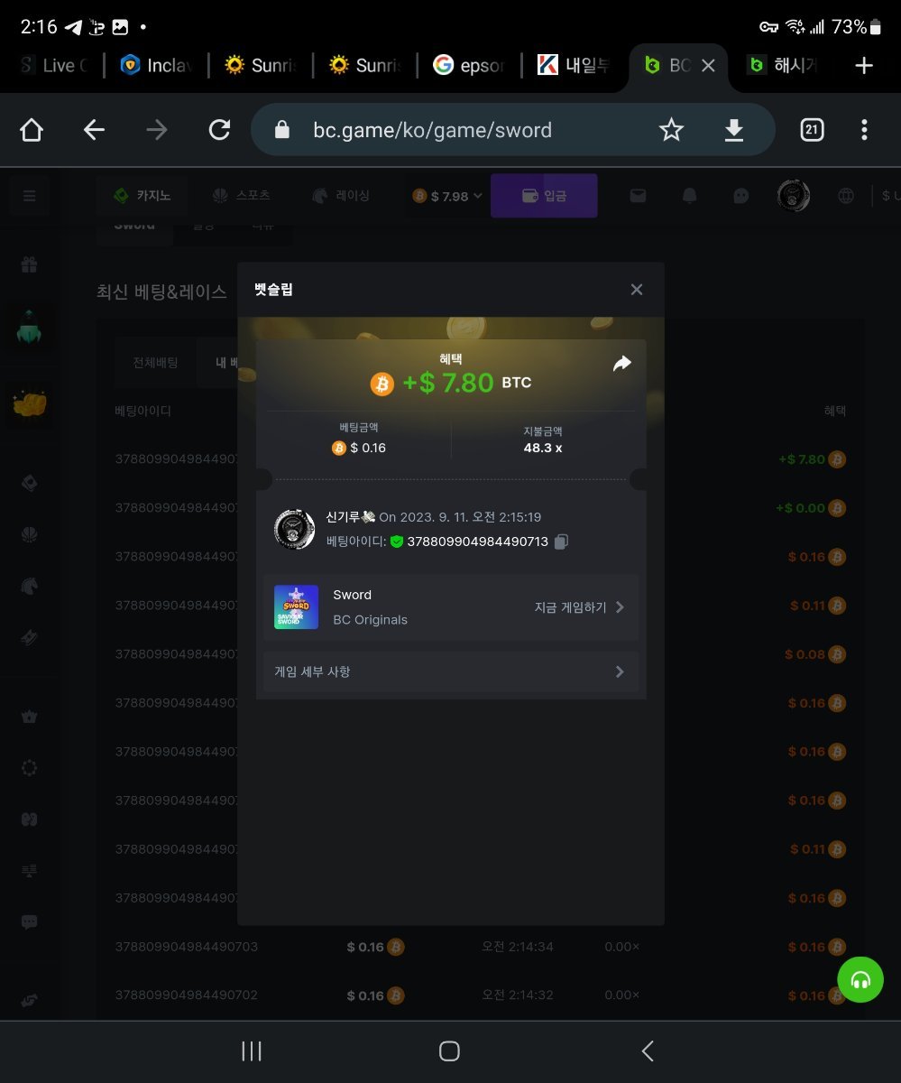Open the $ 7.98 balance dropdown
Image resolution: width=901 pixels, height=1083 pixels.
click(x=447, y=196)
